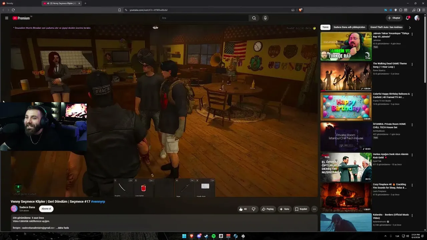This screenshot has width=427, height=240.
Task: Open the YouTube hamburger guide menu
Action: coord(7,18)
